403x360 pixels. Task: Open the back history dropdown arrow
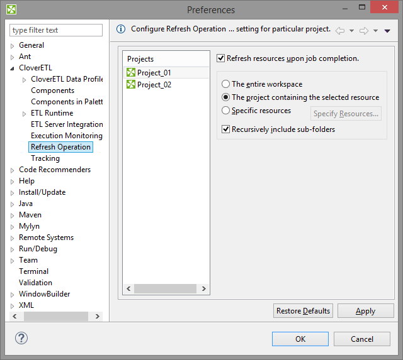coord(351,31)
